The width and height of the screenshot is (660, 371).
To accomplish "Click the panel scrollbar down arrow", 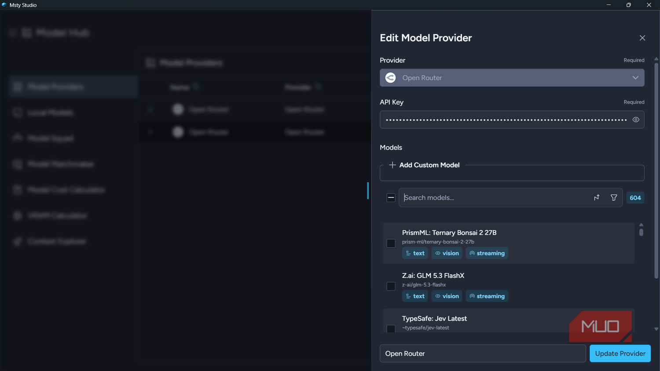I will [x=656, y=329].
